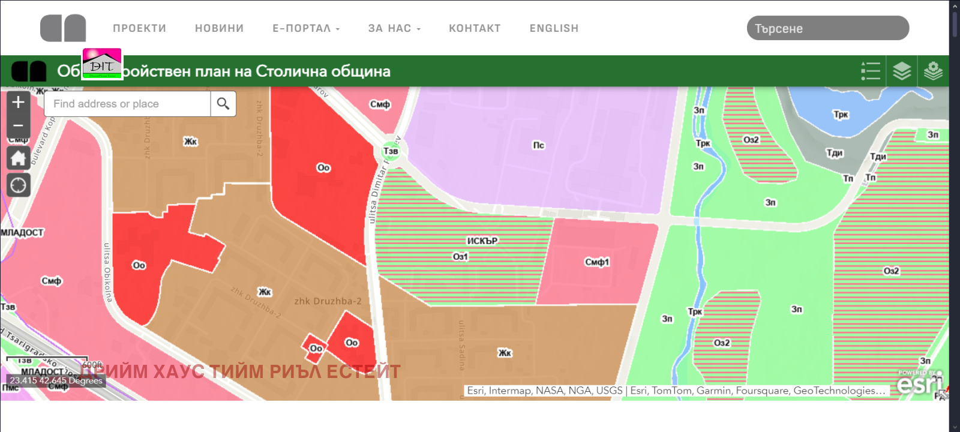The width and height of the screenshot is (960, 432).
Task: Zoom in on the map
Action: [x=18, y=102]
